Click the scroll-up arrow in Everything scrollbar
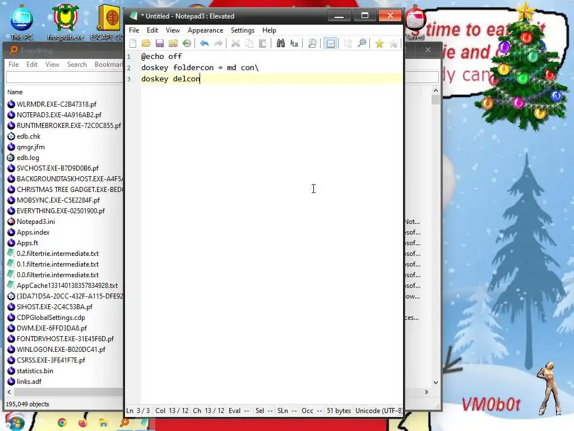 click(436, 90)
